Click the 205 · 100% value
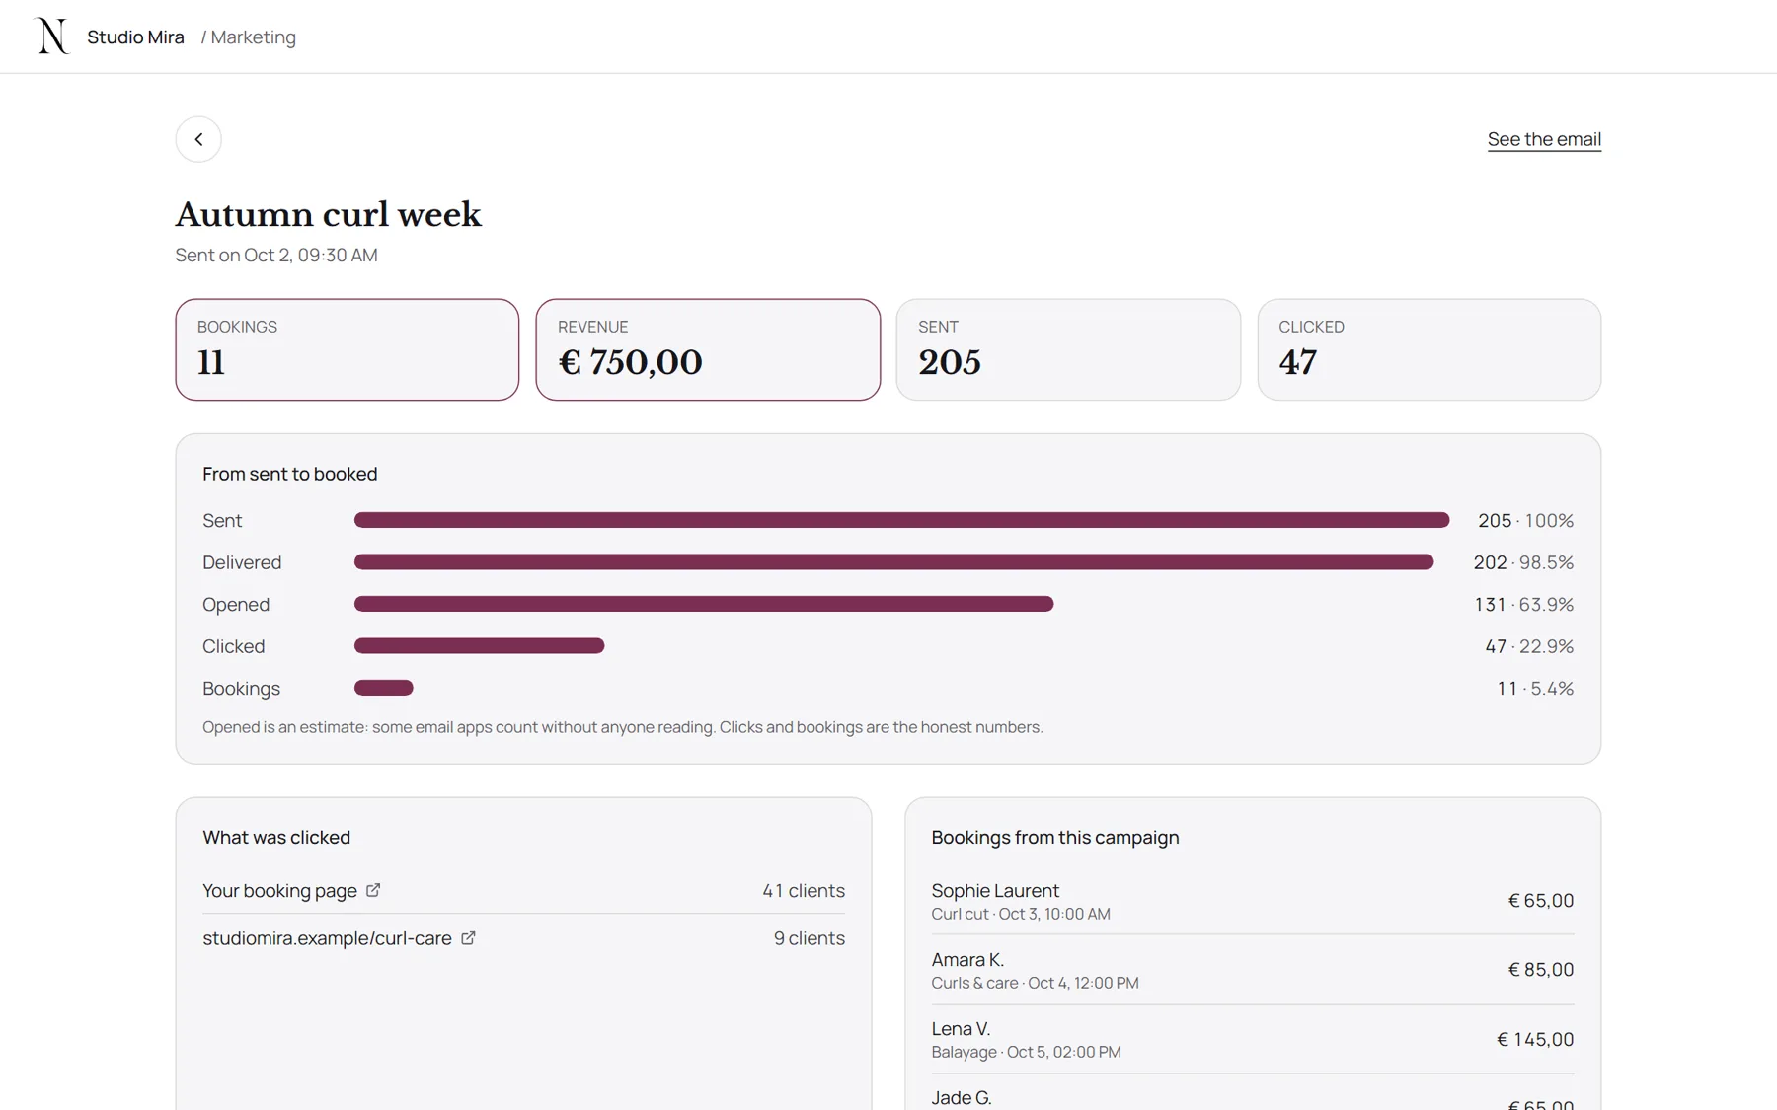The width and height of the screenshot is (1777, 1110). (1525, 520)
